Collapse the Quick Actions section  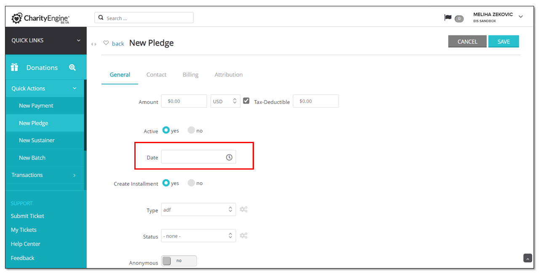coord(45,88)
